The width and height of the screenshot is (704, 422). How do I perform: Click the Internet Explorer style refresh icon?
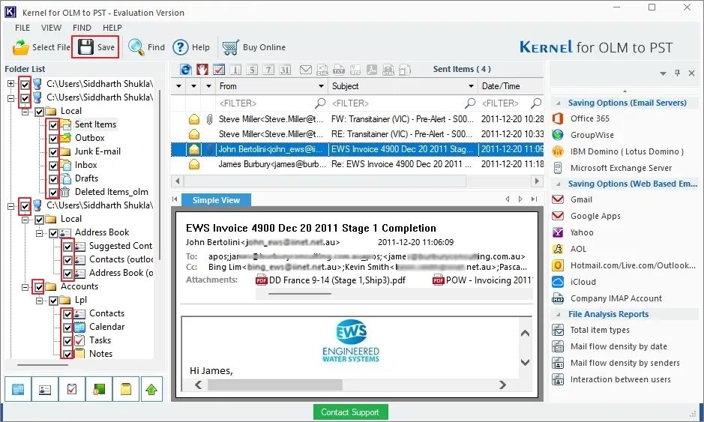click(x=185, y=70)
